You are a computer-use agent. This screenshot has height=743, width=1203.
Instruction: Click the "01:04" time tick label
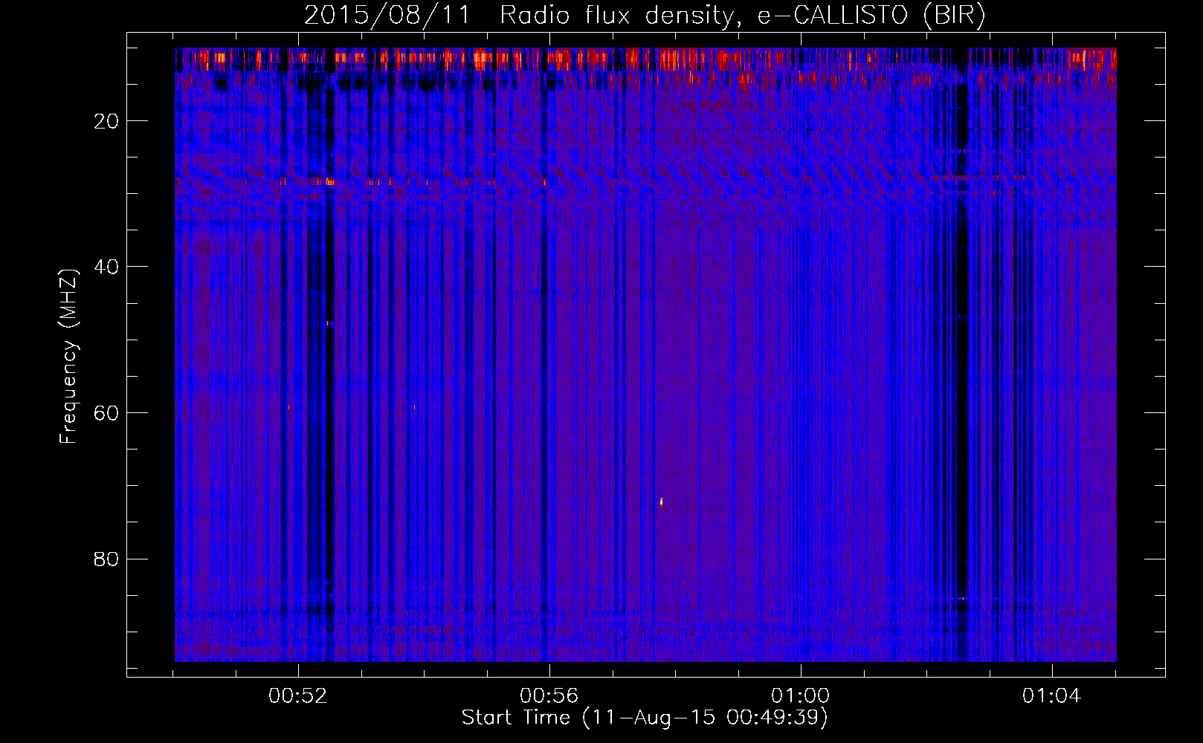pos(1051,696)
